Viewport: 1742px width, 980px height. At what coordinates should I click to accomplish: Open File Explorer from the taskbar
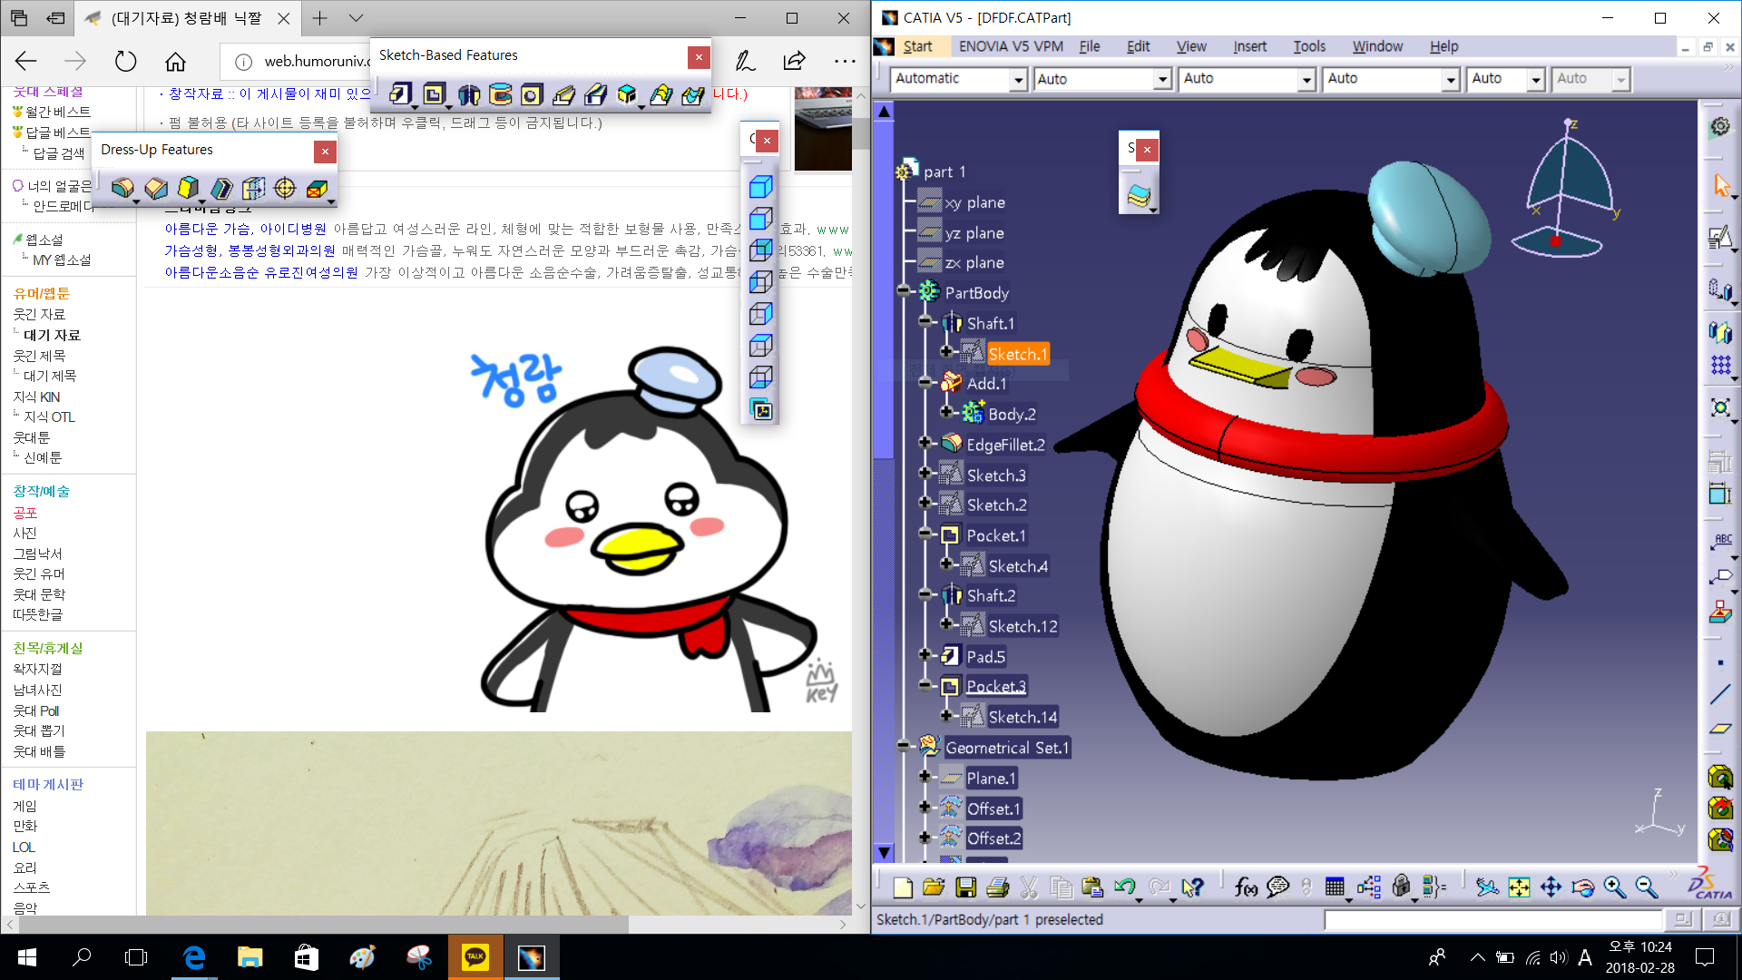tap(250, 956)
